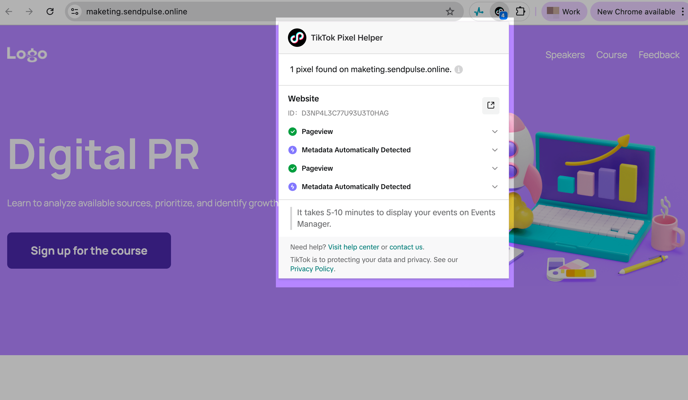This screenshot has height=400, width=688.
Task: Go to the Feedback menu item
Action: [x=659, y=55]
